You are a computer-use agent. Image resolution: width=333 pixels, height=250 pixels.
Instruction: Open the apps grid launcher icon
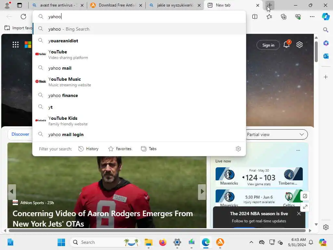[16, 45]
